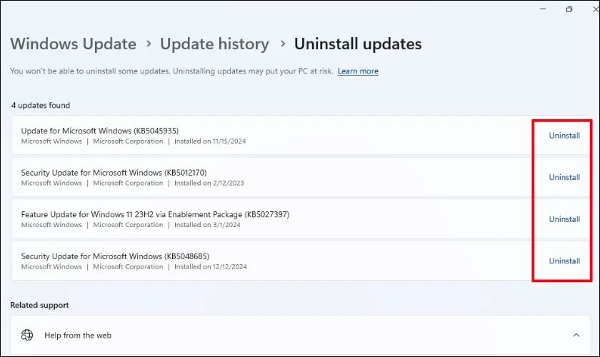The image size is (600, 357).
Task: Select 'Feature Update for Windows 11 23H2' text
Action: click(87, 214)
